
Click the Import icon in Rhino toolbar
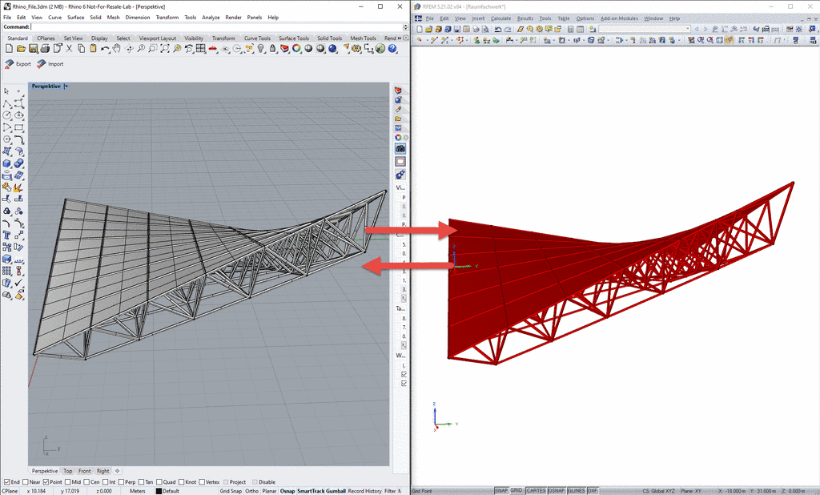tap(41, 64)
